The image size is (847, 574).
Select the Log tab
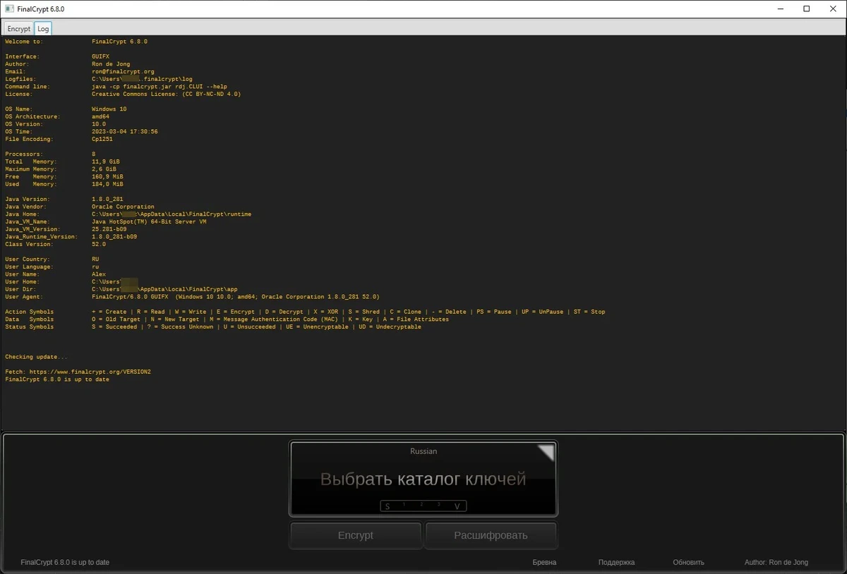[x=43, y=29]
